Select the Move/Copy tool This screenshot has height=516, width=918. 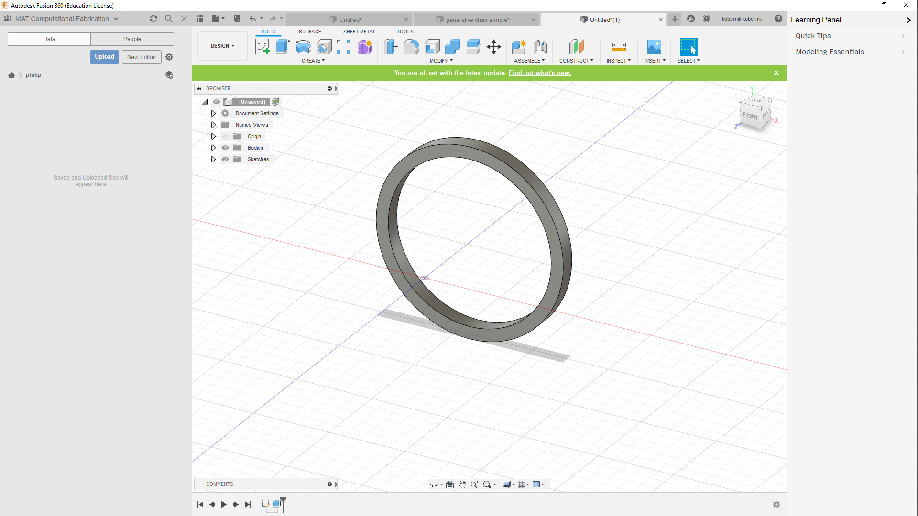[x=493, y=47]
